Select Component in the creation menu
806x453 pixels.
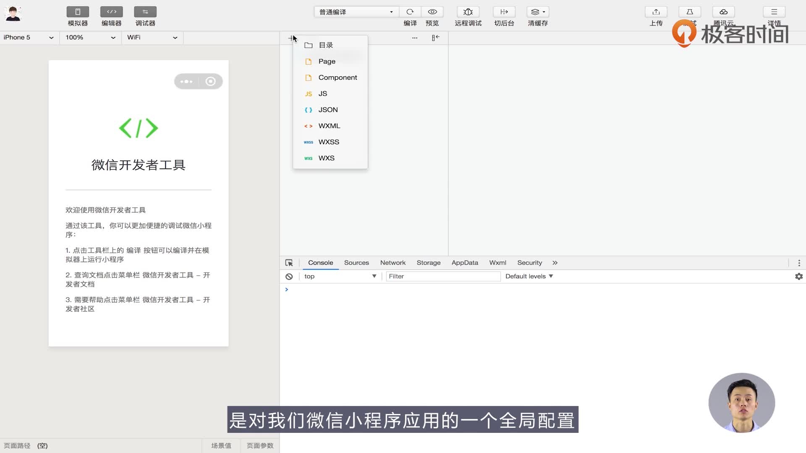tap(338, 77)
